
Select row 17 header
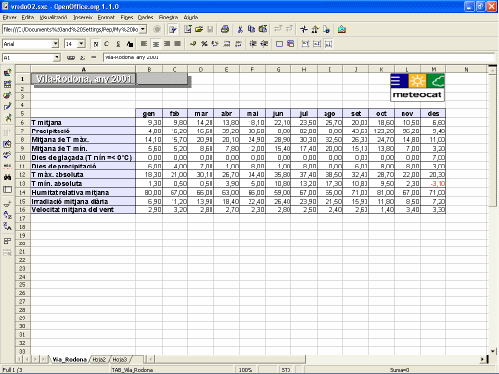pyautogui.click(x=22, y=218)
